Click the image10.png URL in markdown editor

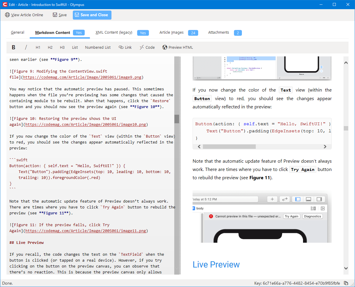pyautogui.click(x=85, y=125)
